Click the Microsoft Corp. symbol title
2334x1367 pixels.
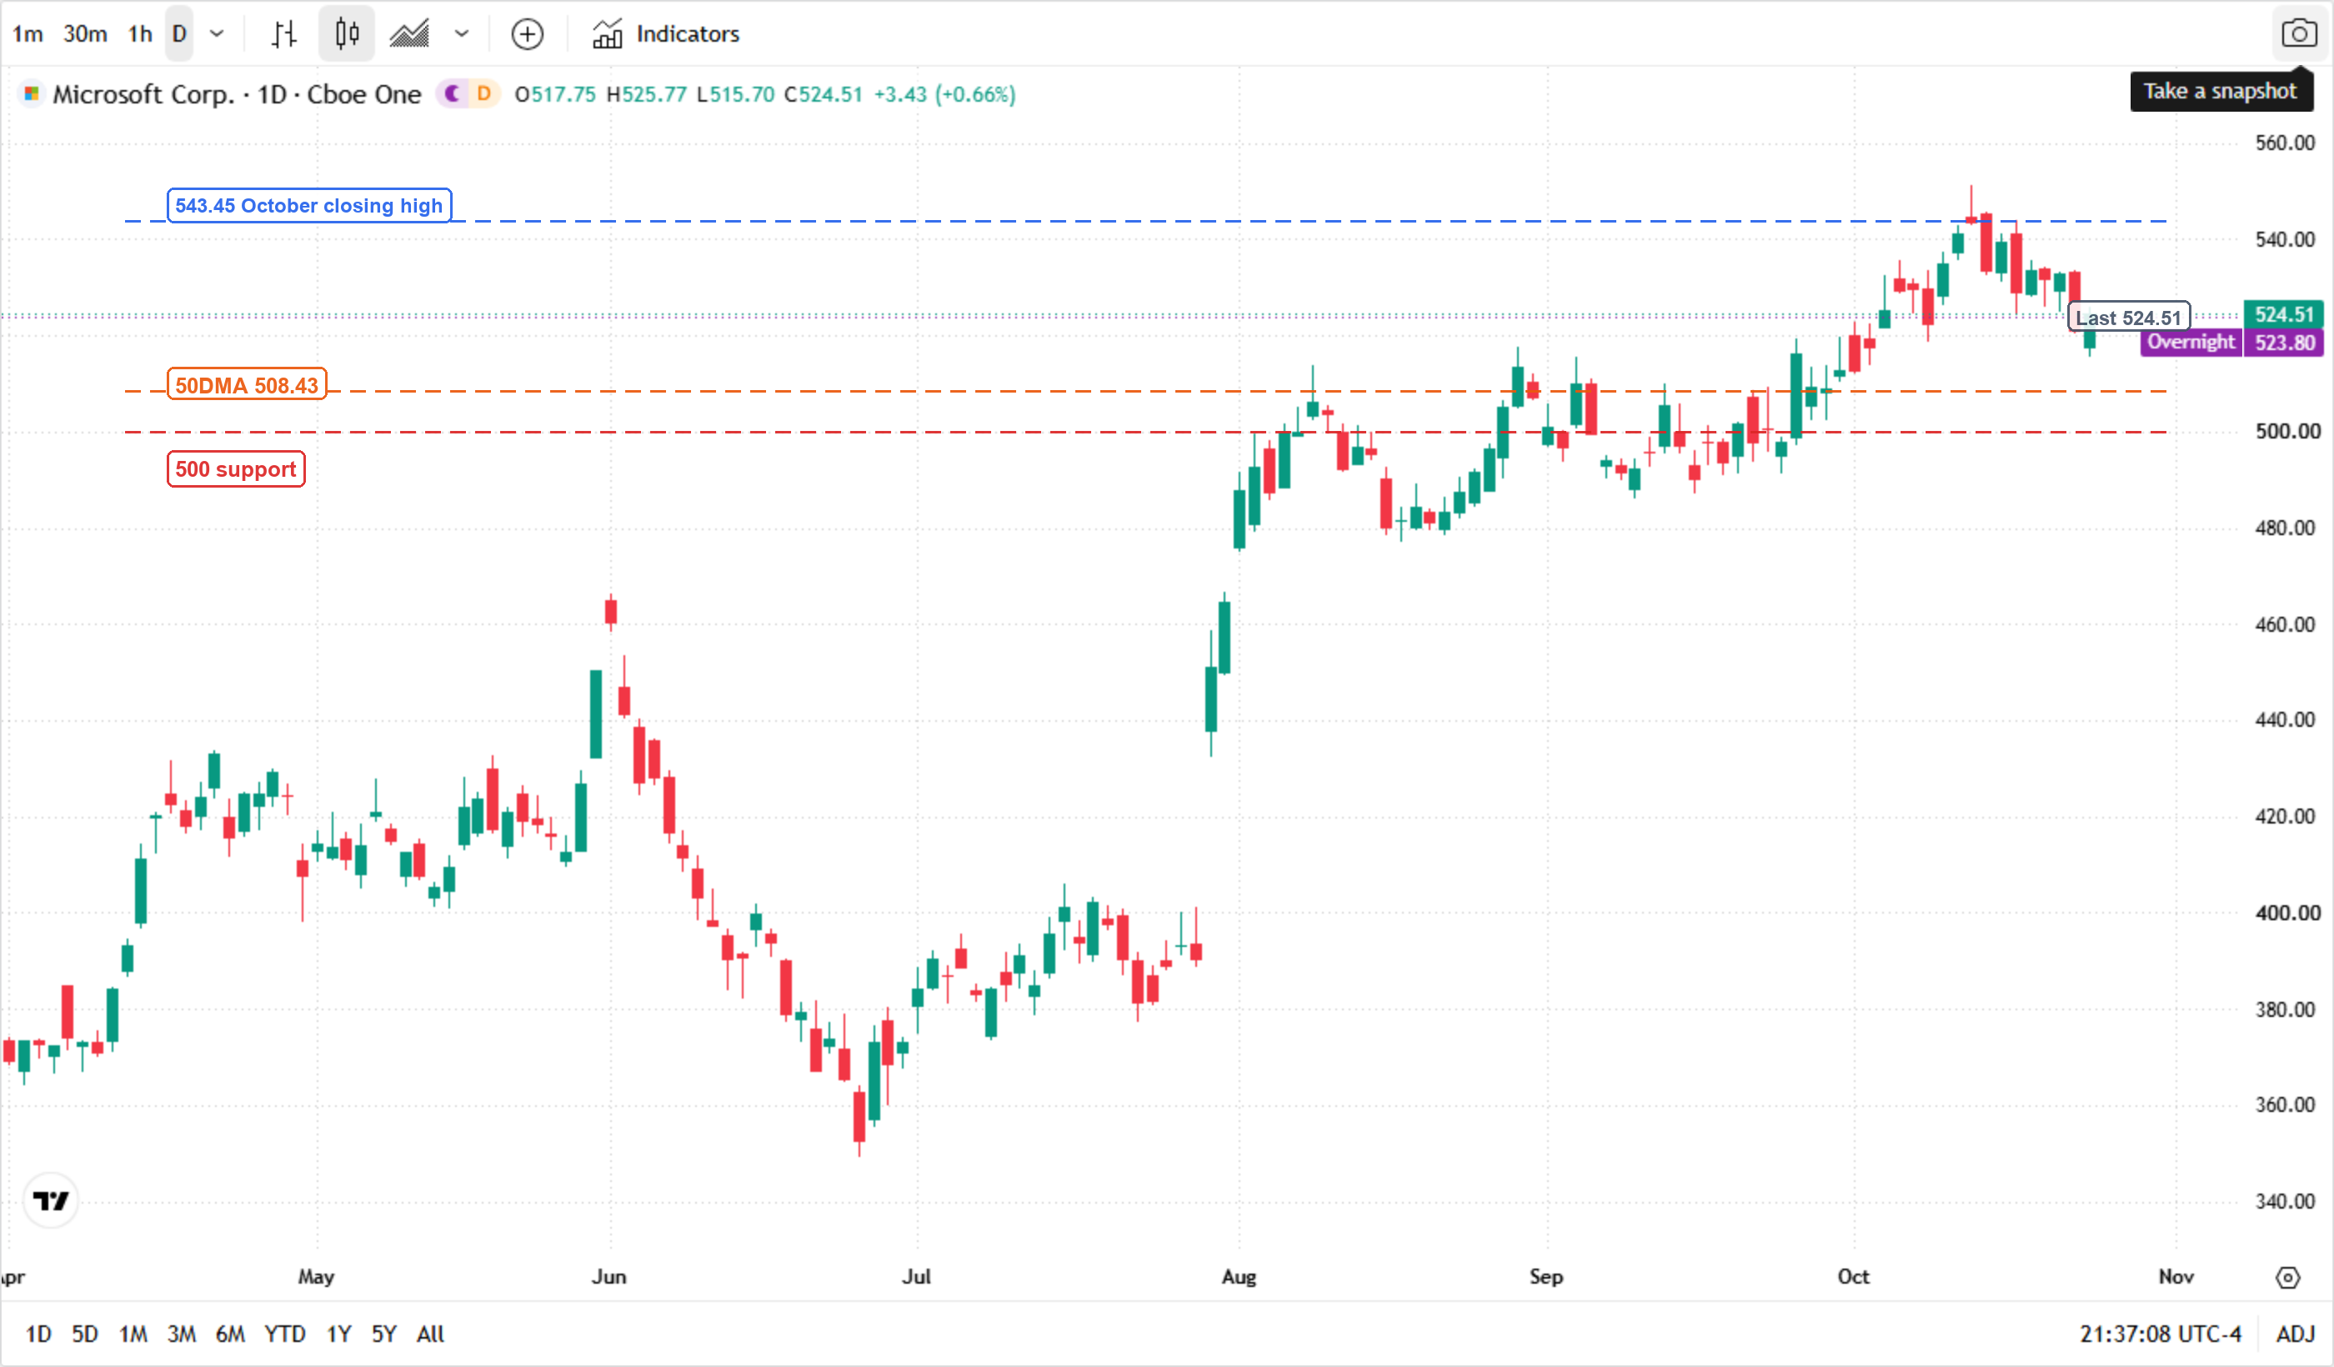(x=236, y=94)
